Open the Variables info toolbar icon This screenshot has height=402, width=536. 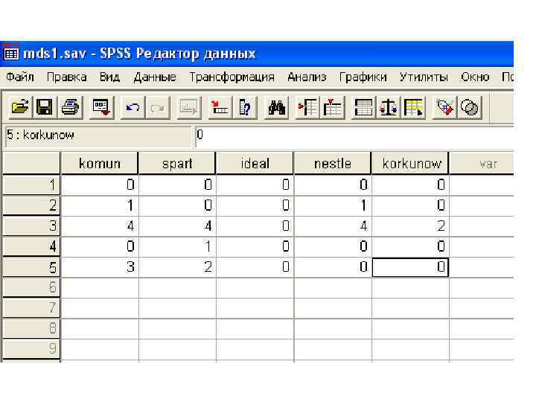(x=245, y=107)
